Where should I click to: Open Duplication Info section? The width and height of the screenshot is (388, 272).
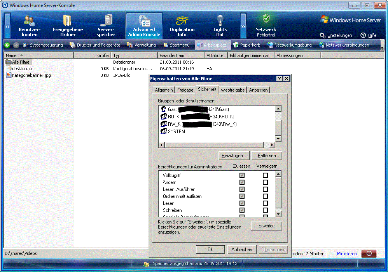(x=182, y=26)
